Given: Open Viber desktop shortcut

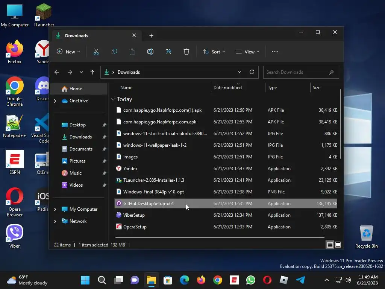Looking at the screenshot, I should 15,236.
